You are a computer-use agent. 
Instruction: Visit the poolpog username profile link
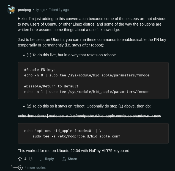pyautogui.click(x=24, y=10)
